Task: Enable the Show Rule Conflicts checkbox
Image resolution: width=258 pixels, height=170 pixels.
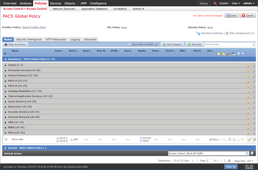Action: pos(130,44)
